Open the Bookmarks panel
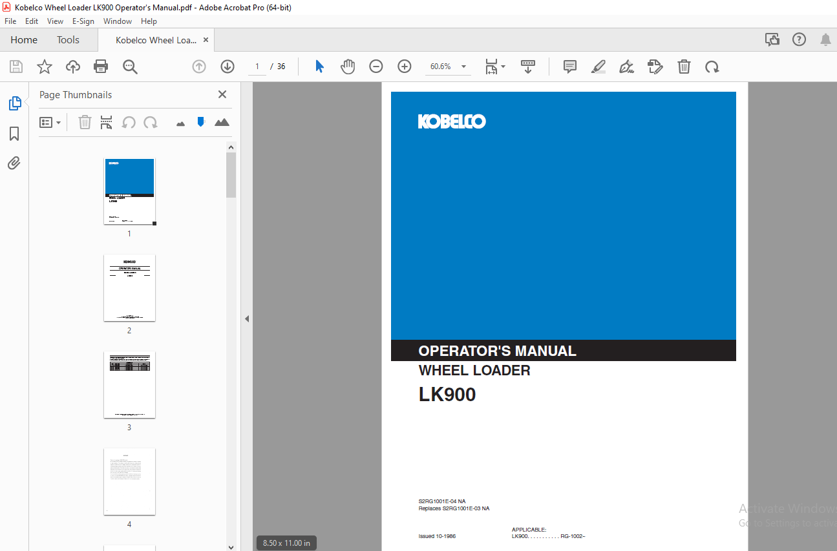The height and width of the screenshot is (551, 837). click(14, 134)
